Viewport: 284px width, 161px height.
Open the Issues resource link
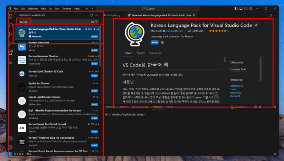[x=233, y=89]
